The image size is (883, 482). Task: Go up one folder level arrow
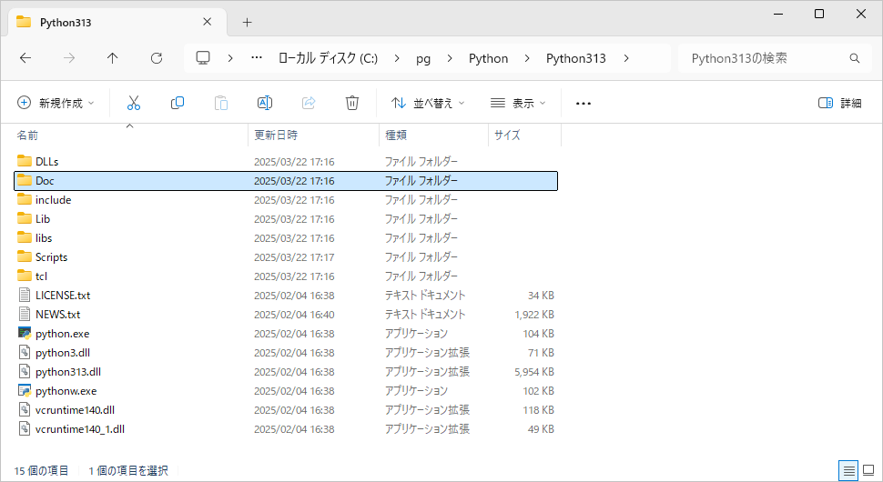113,58
